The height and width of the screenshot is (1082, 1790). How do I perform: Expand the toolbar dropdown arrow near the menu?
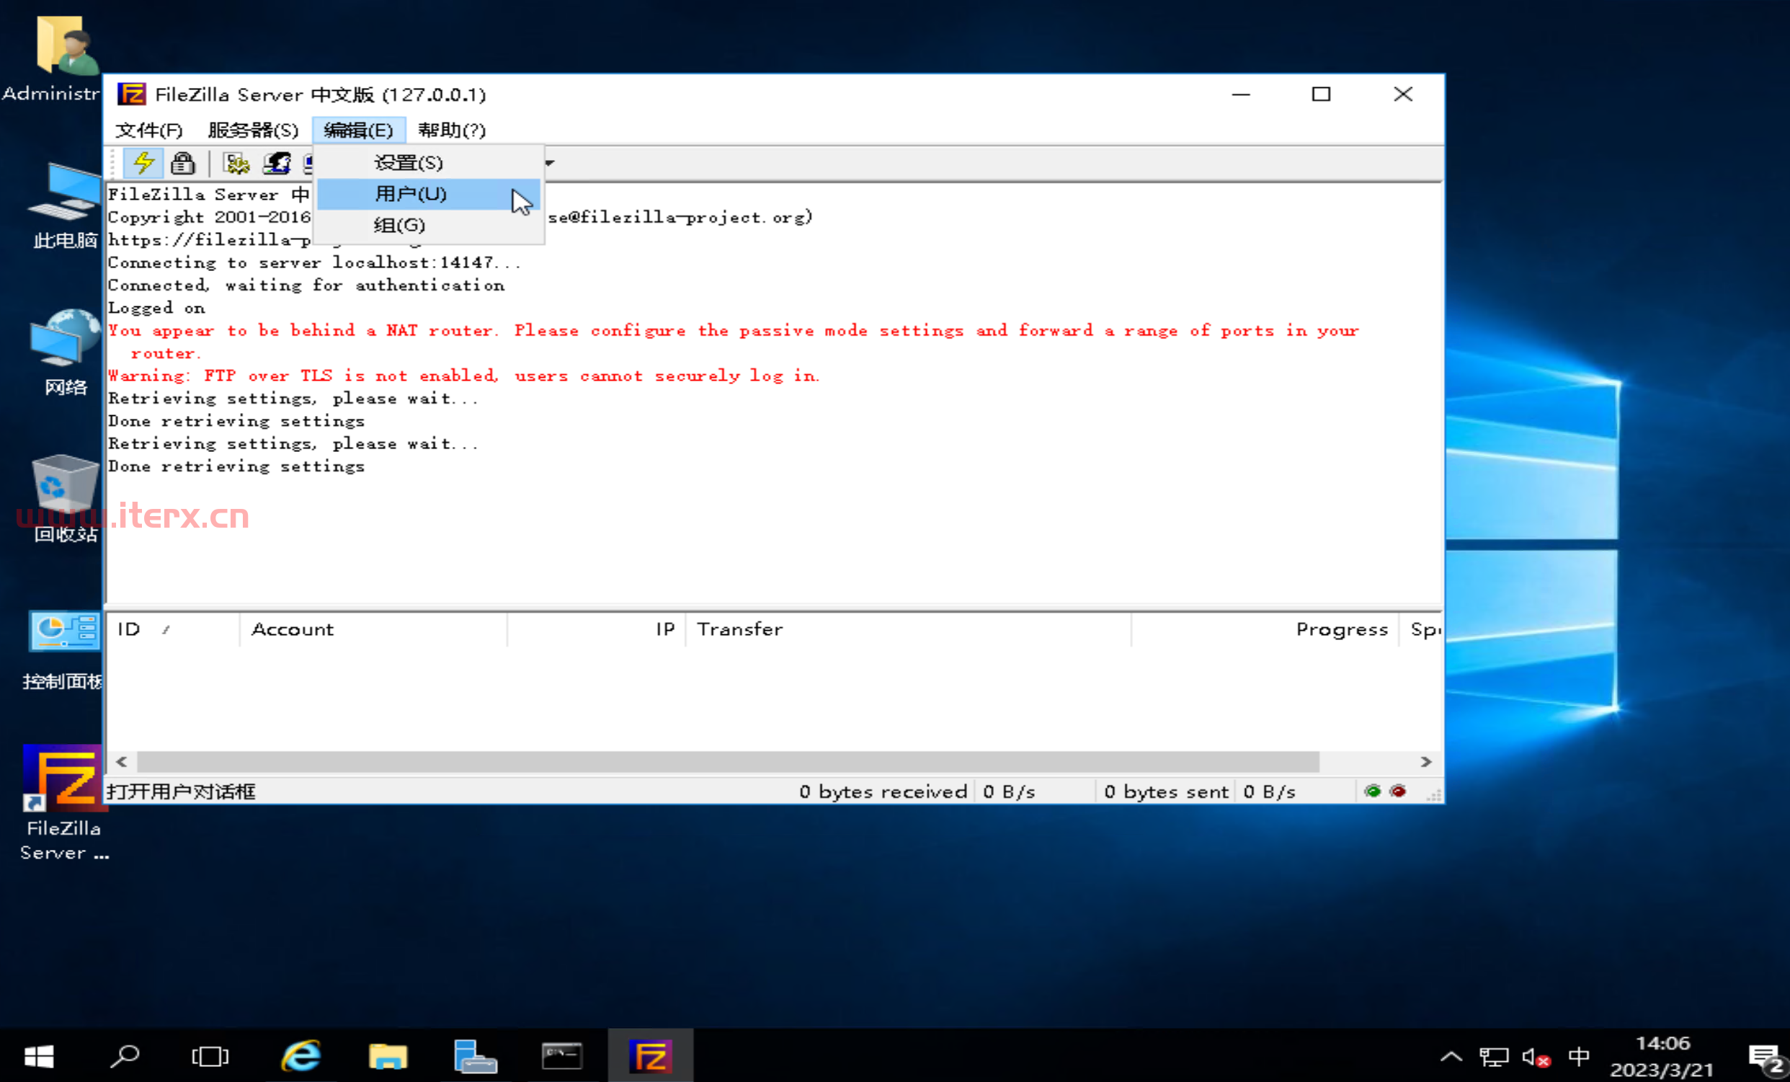click(550, 163)
